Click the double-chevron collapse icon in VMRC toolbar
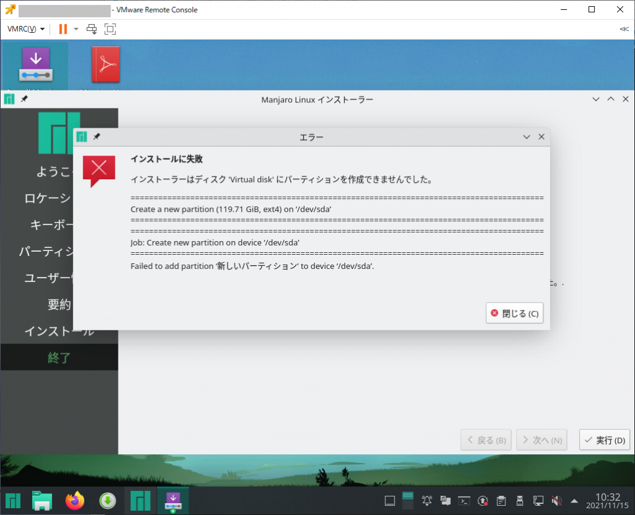This screenshot has height=515, width=635. (624, 29)
